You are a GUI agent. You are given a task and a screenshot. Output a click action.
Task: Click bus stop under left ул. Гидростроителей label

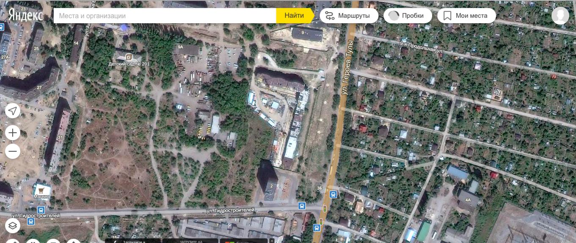click(32, 221)
